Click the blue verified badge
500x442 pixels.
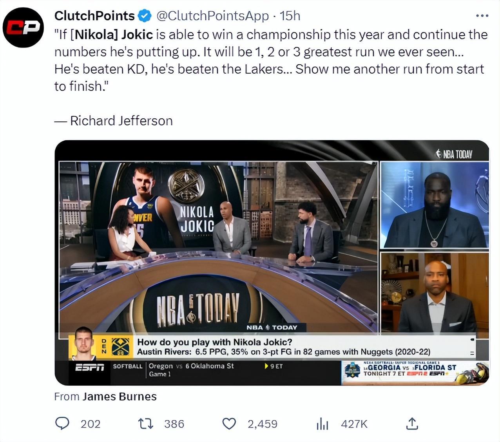click(145, 16)
